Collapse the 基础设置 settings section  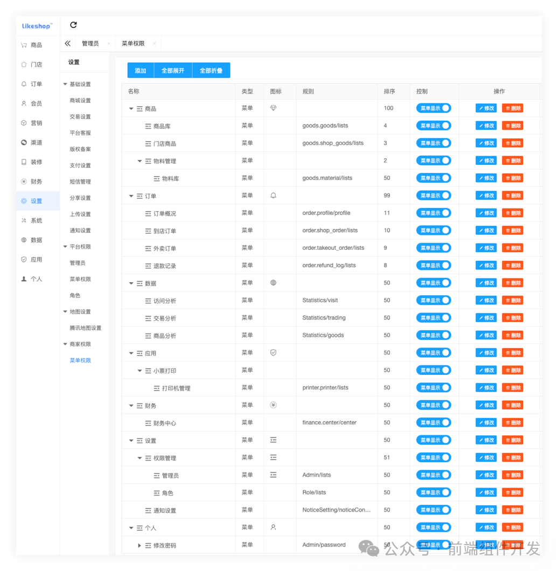click(66, 83)
